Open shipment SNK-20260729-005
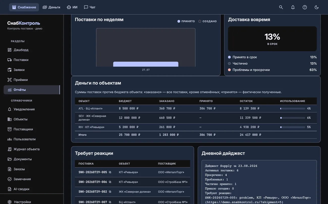This screenshot has height=204, width=328. [93, 172]
